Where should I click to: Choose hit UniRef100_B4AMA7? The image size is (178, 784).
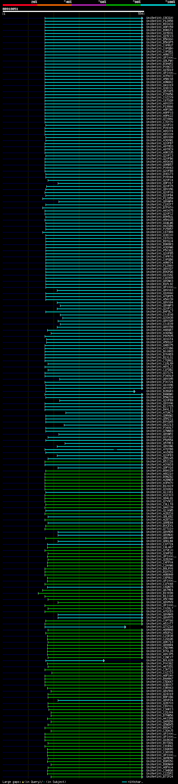(x=159, y=679)
